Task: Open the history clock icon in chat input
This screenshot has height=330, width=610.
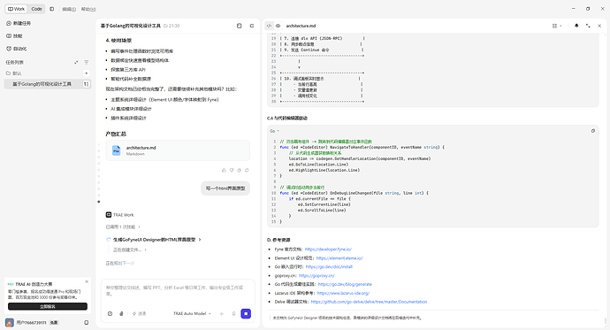Action: [111, 314]
